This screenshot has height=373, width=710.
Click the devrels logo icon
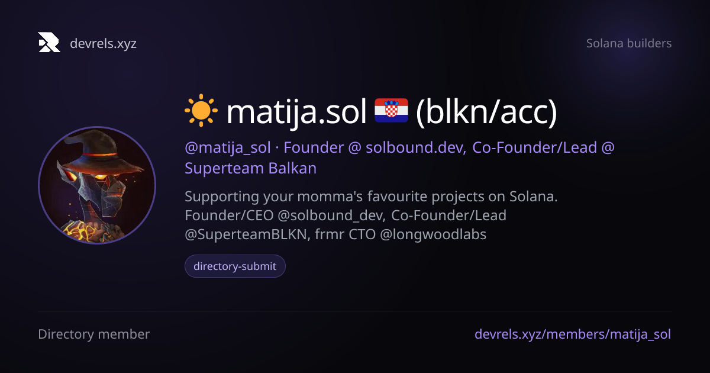(x=49, y=43)
